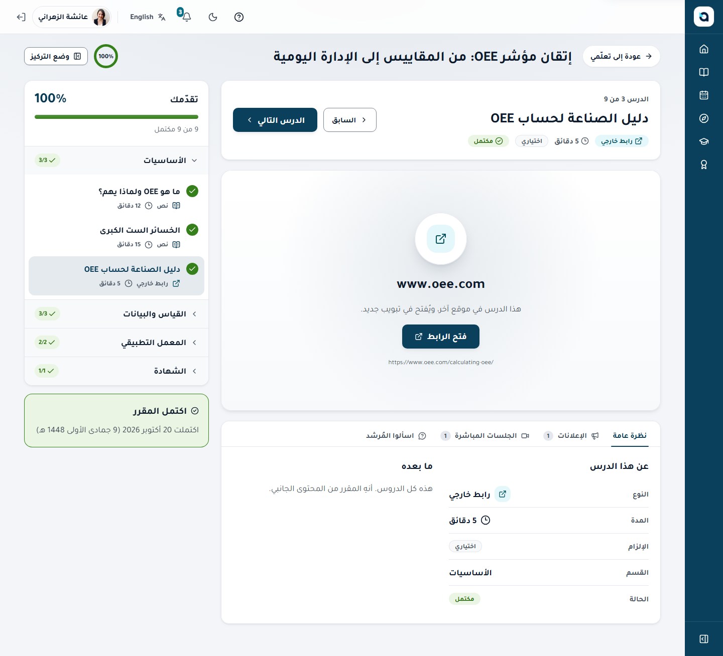Viewport: 723px width, 656px height.
Task: Go to the next lesson 'الدرس التالي'
Action: (x=275, y=120)
